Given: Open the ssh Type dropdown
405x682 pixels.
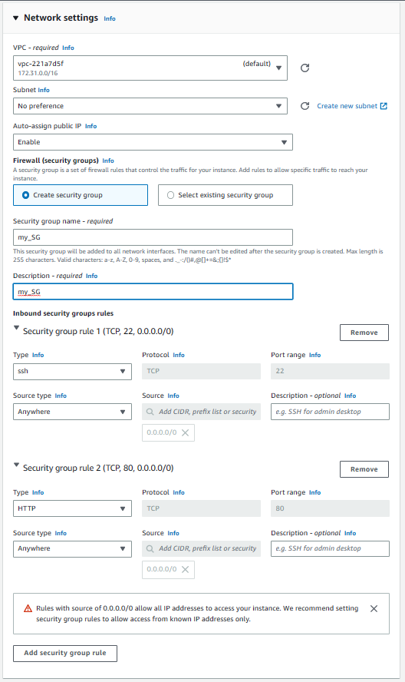Looking at the screenshot, I should tap(72, 372).
